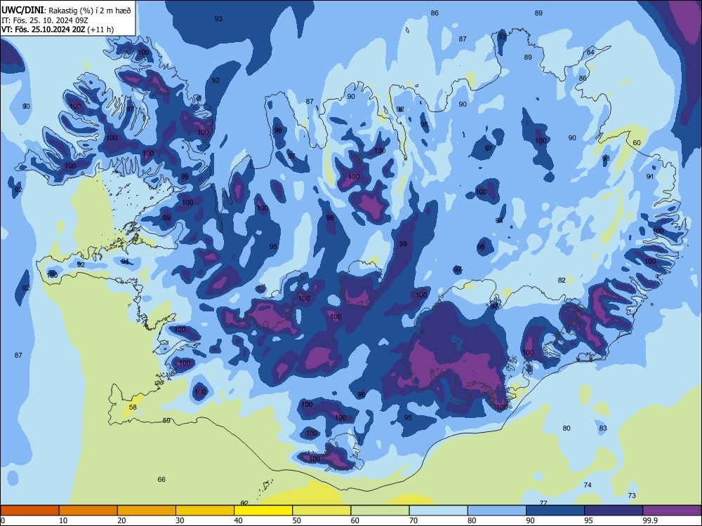
Task: Click the '40' legend scale label
Action: (x=238, y=520)
